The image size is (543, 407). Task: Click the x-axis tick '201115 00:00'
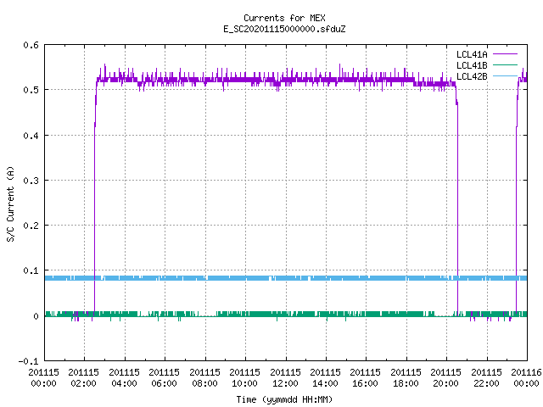tap(43, 378)
